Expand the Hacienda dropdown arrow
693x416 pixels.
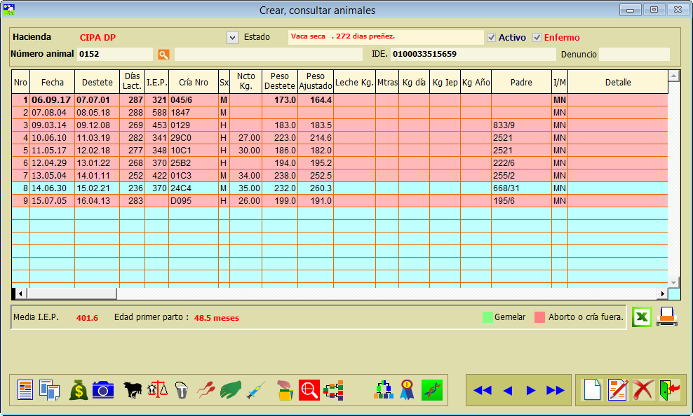(233, 37)
